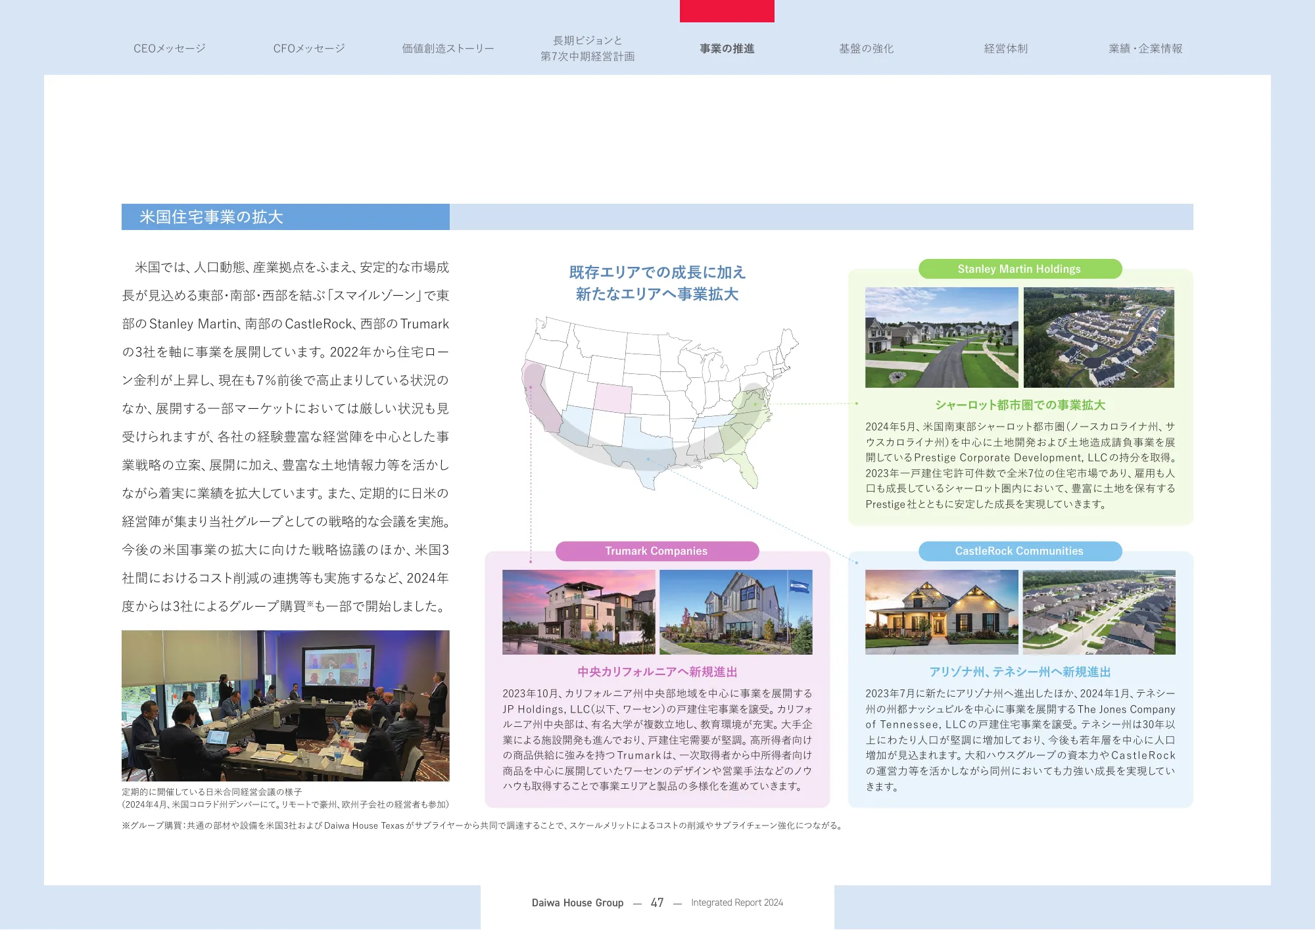Viewport: 1315px width, 930px height.
Task: Go to 業績・企業情報 tab
Action: [x=1145, y=49]
